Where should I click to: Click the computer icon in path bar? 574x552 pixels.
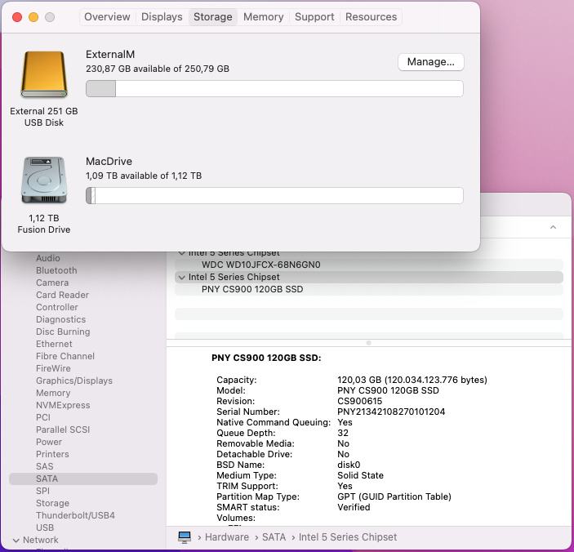(185, 537)
